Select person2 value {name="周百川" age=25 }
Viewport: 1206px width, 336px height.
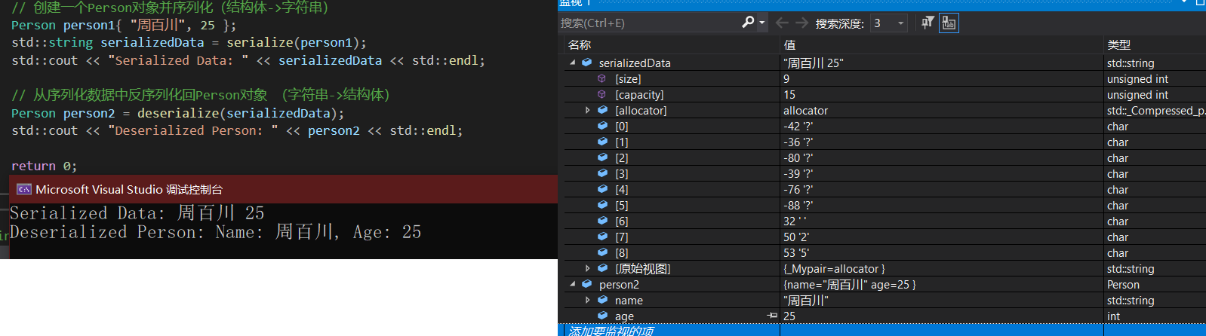[850, 285]
